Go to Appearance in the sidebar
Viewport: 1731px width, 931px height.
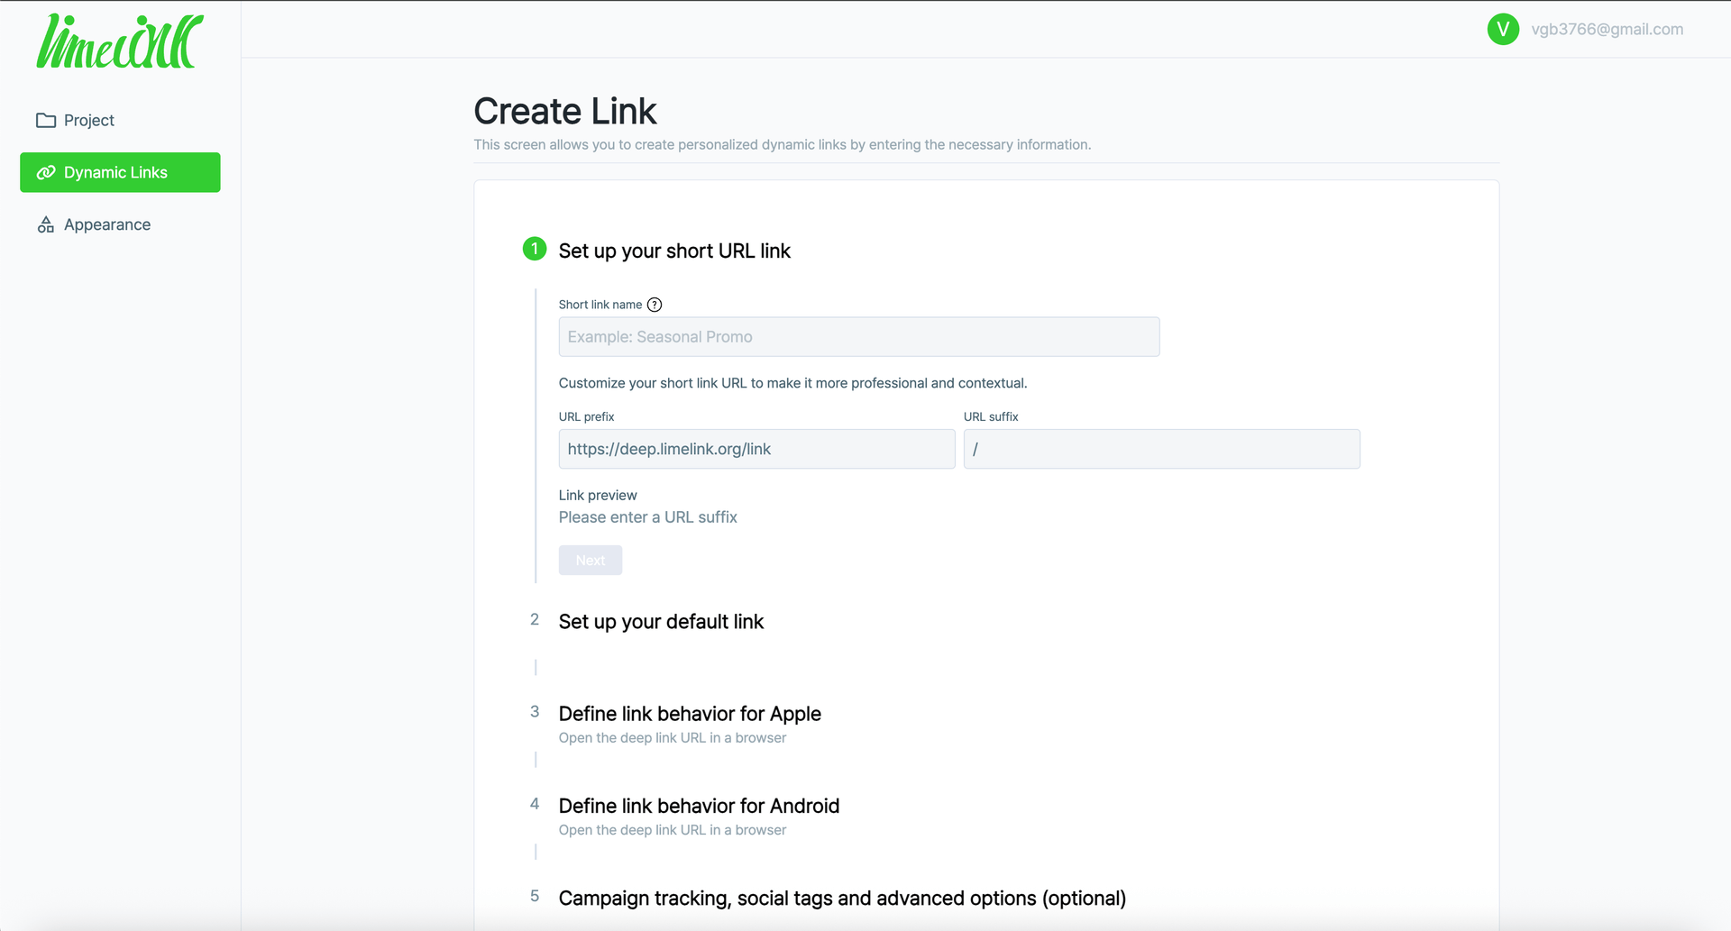(x=107, y=225)
